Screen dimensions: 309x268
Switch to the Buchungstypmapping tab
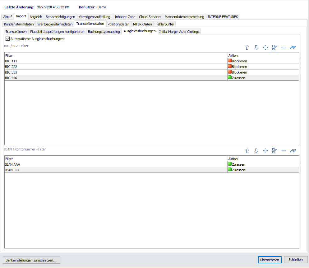click(x=104, y=32)
